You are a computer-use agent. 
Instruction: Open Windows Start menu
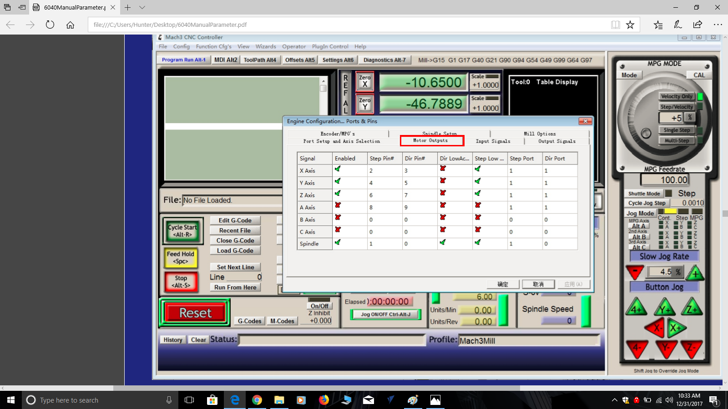coord(11,400)
